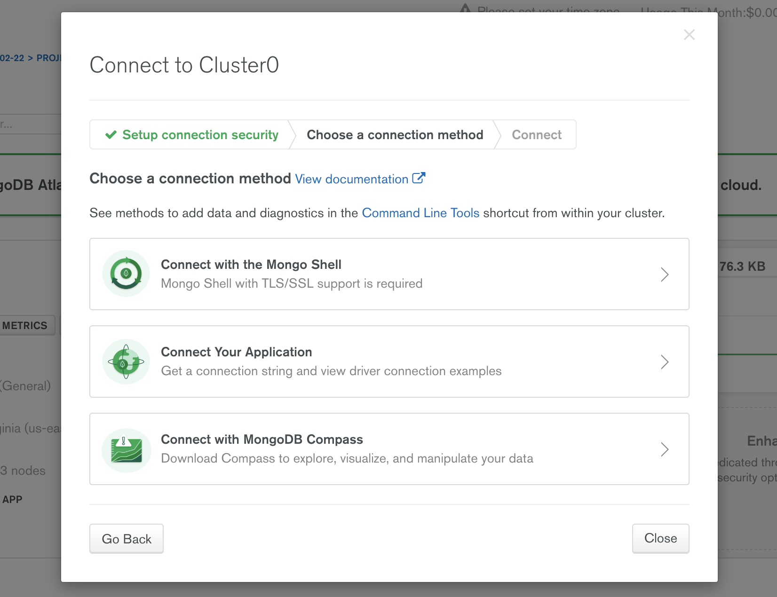This screenshot has width=777, height=597.
Task: Click the green checkmark on Setup connection security
Action: coord(111,135)
